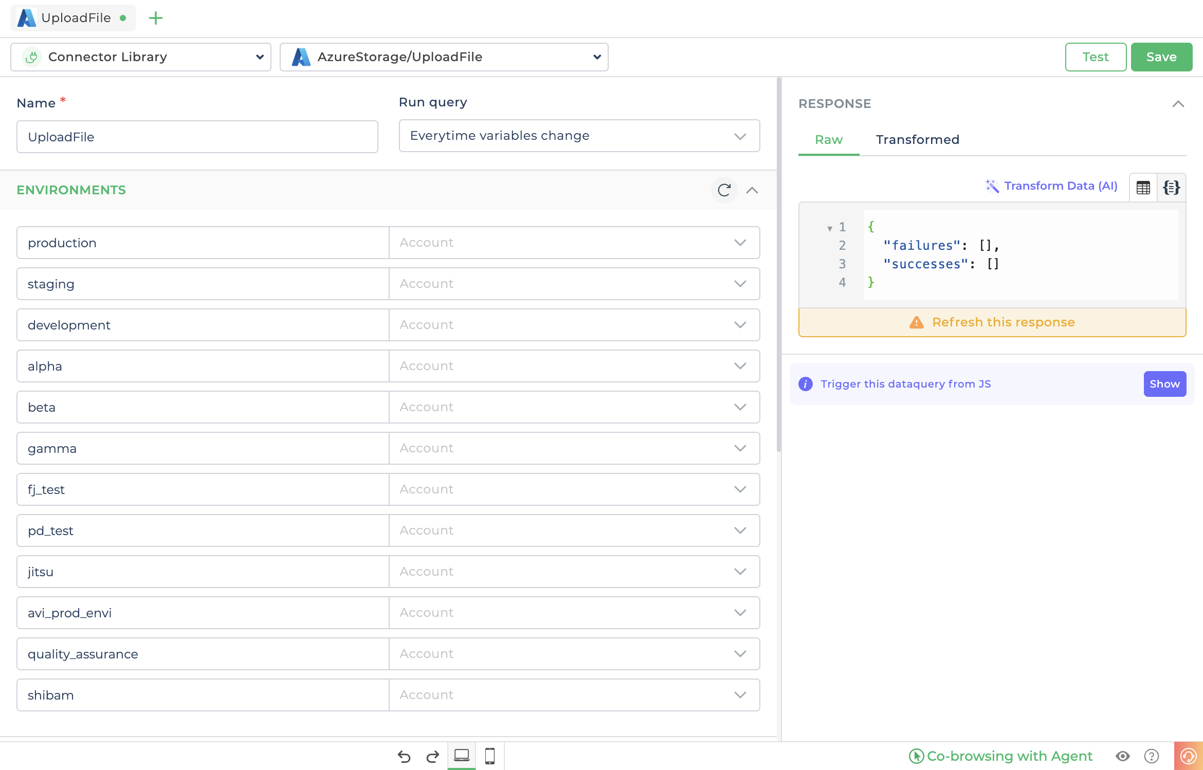The height and width of the screenshot is (770, 1203).
Task: Open the quality_assurance Account dropdown
Action: (574, 654)
